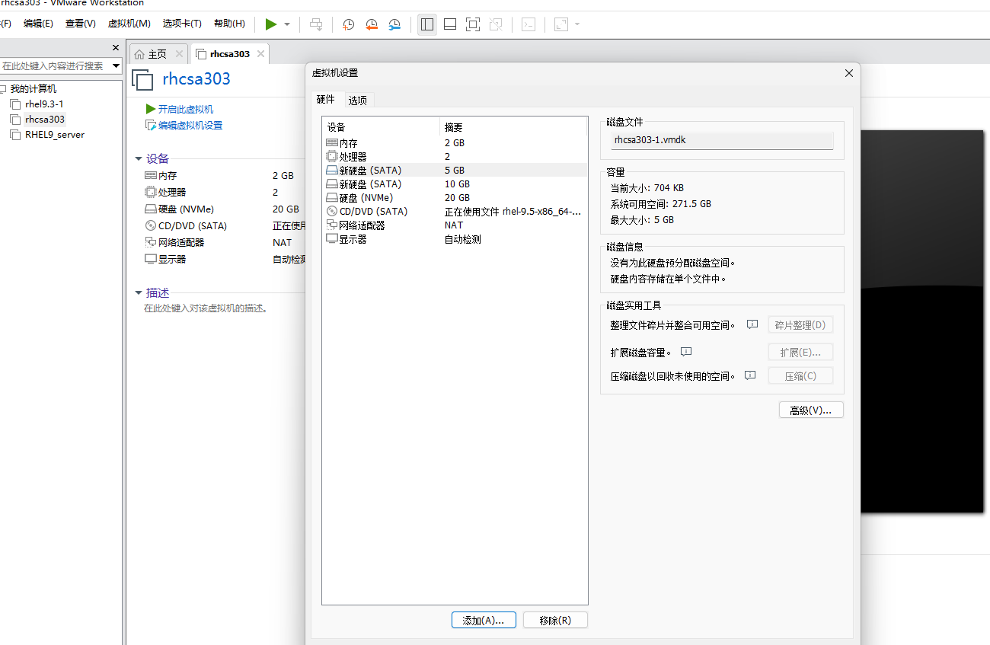Close the 主页 tab
This screenshot has height=645, width=990.
click(x=180, y=54)
